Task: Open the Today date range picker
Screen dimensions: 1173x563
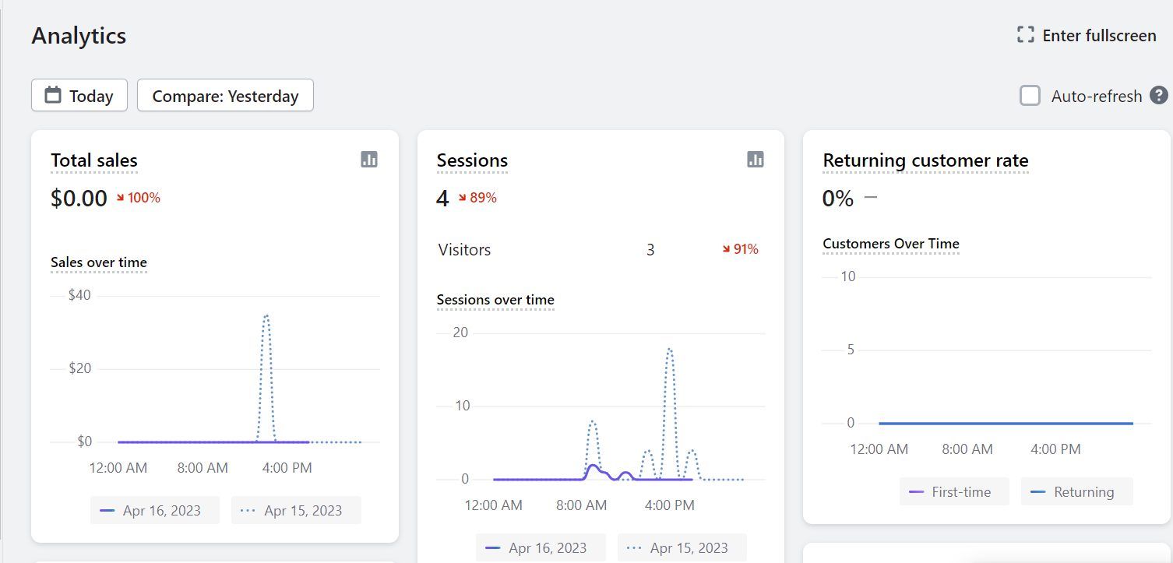Action: click(x=79, y=95)
